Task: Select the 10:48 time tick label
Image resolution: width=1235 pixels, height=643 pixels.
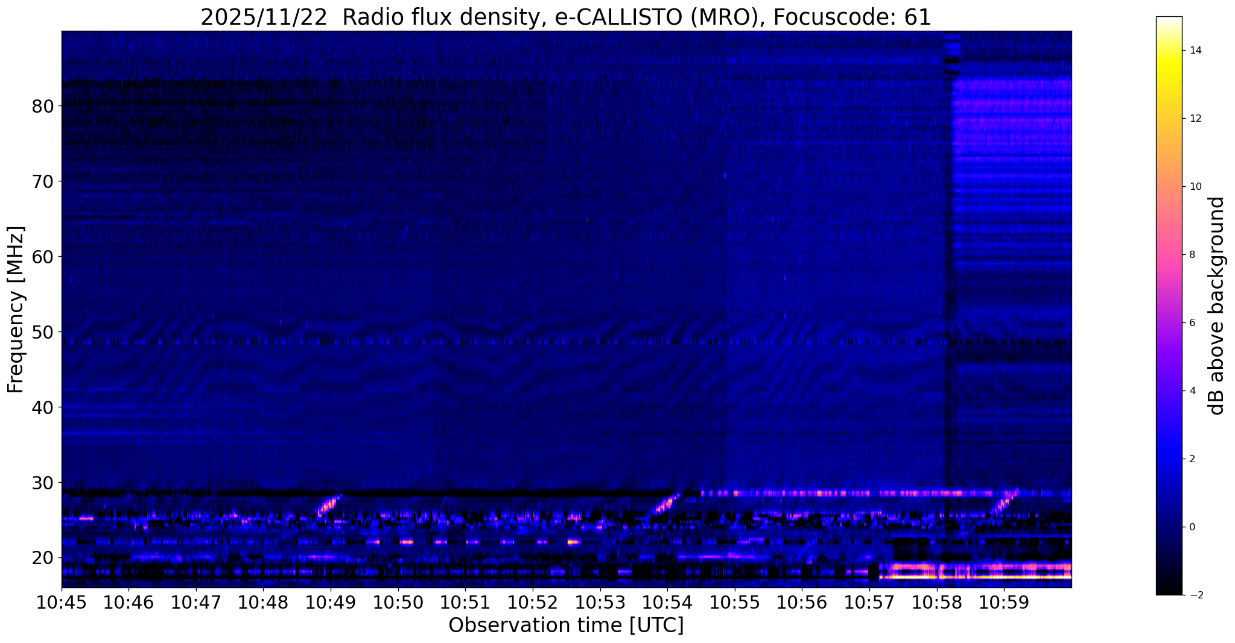Action: [263, 603]
